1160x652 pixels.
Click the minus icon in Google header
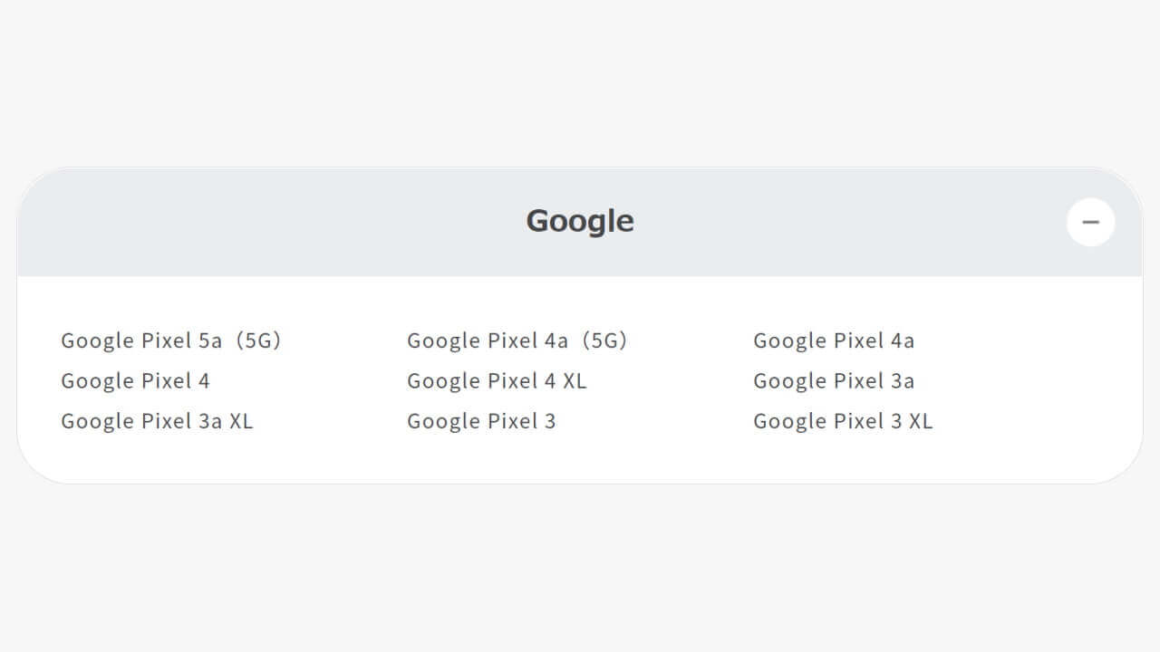point(1090,222)
